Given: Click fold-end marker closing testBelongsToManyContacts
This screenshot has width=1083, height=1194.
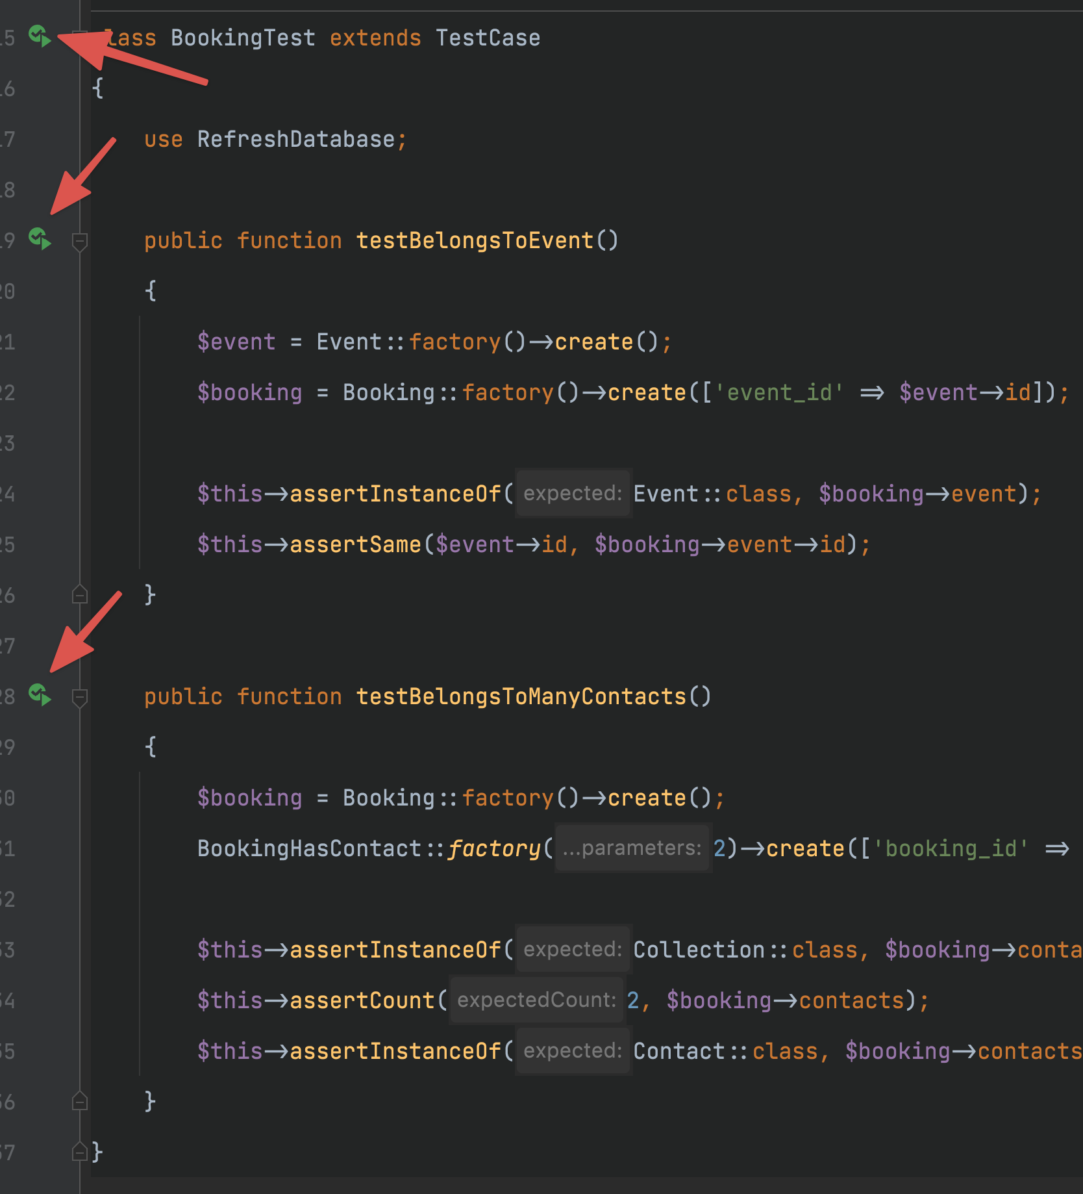Looking at the screenshot, I should (80, 1101).
